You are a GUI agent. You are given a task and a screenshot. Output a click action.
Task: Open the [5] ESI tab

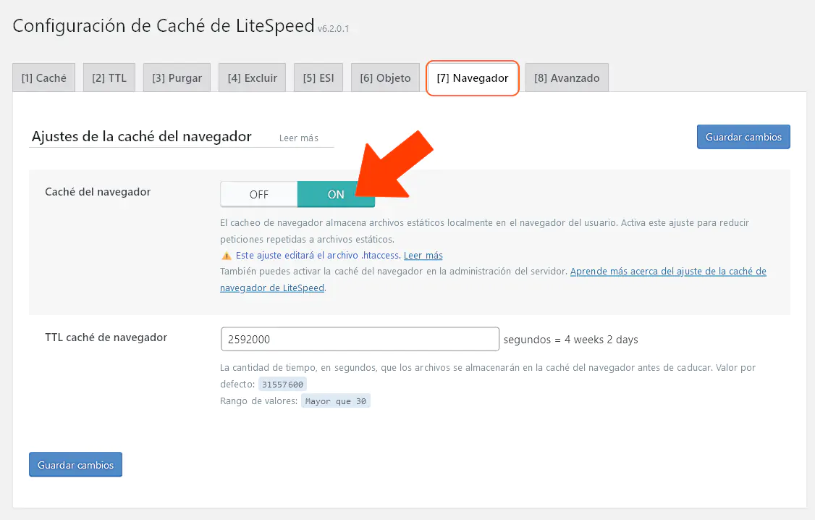point(318,78)
